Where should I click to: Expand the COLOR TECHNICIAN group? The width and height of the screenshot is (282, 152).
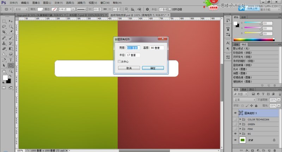point(240,120)
